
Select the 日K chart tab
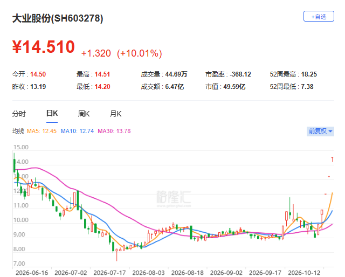click(x=52, y=114)
